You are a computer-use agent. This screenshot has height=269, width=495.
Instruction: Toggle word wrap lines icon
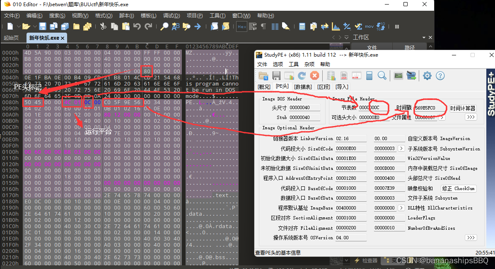[x=253, y=26]
